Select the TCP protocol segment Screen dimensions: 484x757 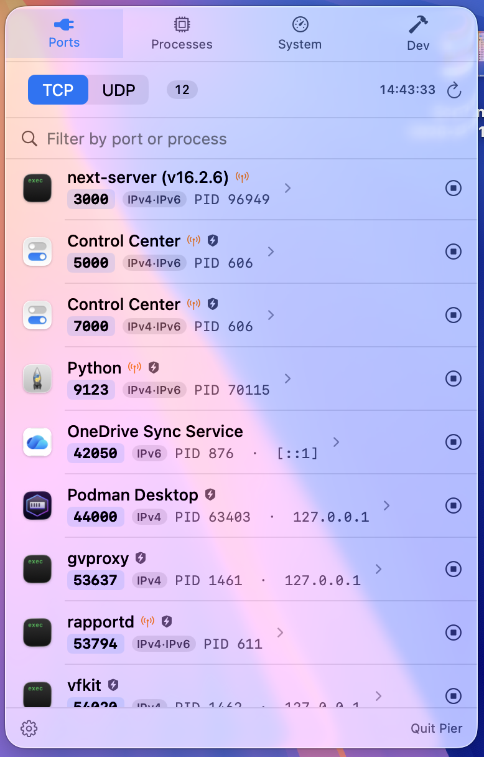coord(58,90)
